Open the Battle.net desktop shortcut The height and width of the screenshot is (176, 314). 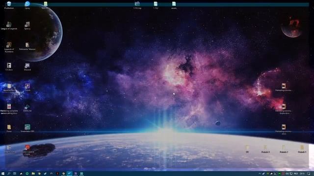tap(27, 108)
